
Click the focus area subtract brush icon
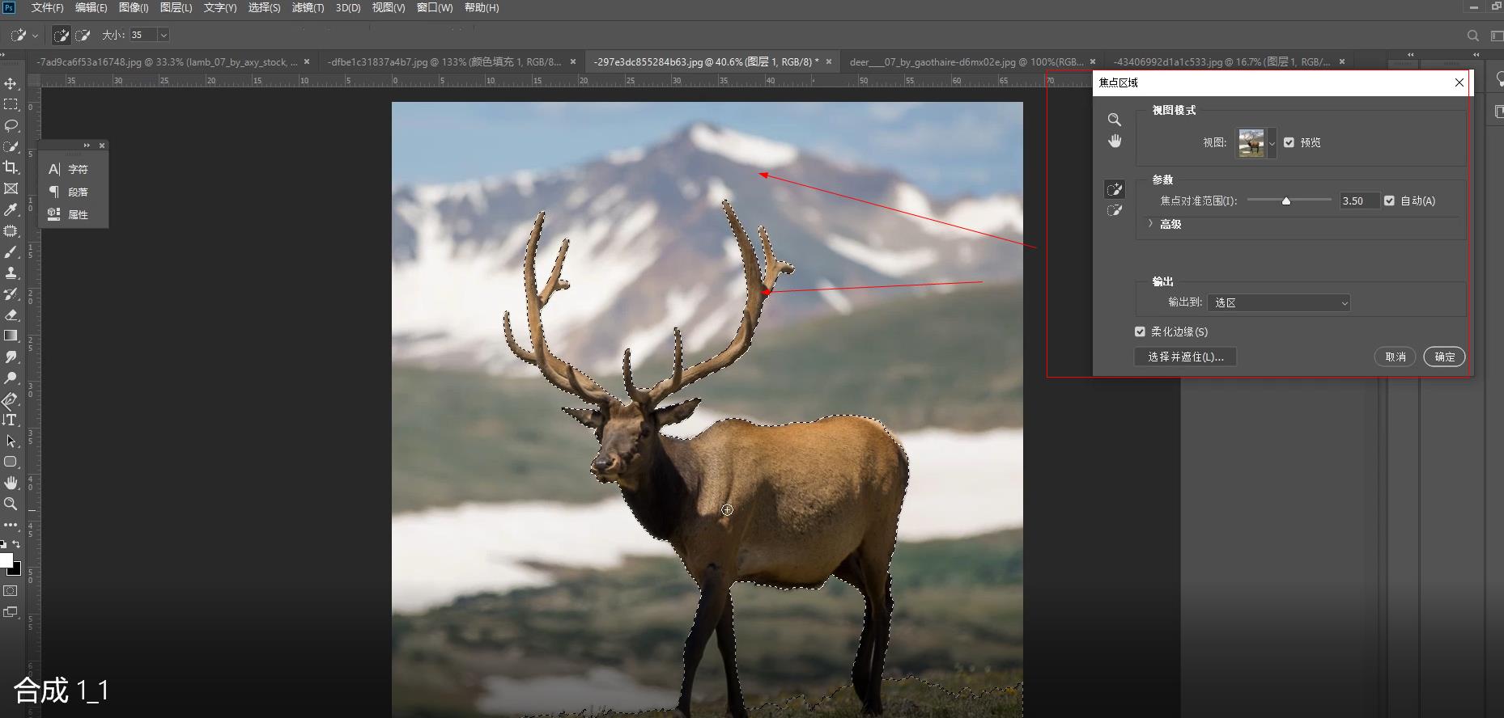coord(1115,211)
